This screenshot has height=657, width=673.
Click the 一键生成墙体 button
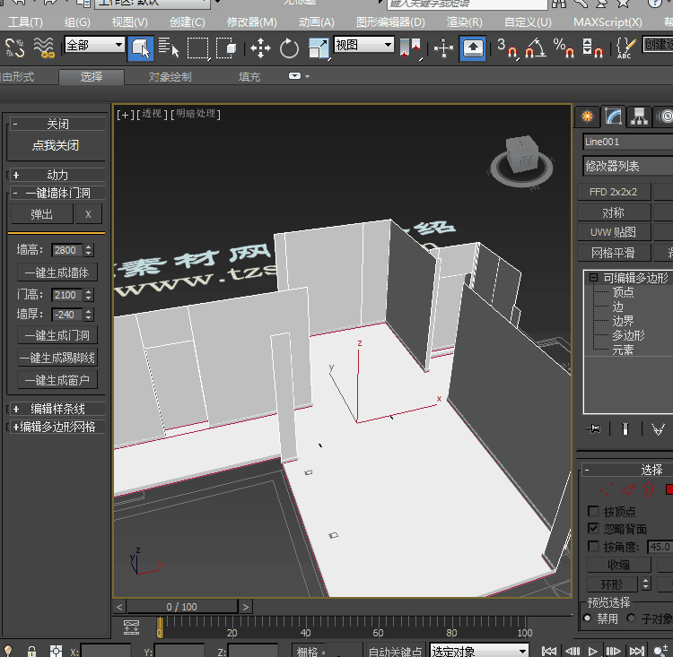[57, 272]
